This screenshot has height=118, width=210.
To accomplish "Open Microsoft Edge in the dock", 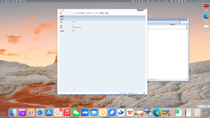I will click(157, 112).
